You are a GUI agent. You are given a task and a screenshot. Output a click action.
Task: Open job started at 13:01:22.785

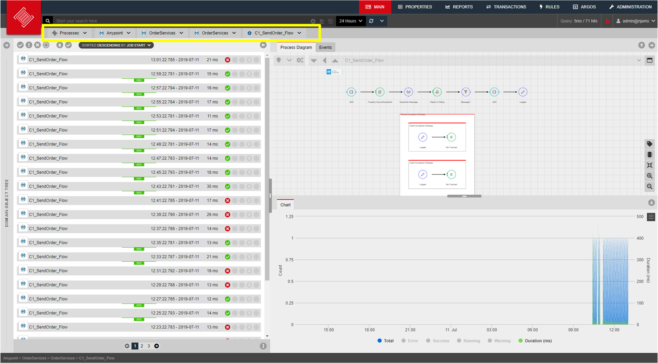click(139, 60)
